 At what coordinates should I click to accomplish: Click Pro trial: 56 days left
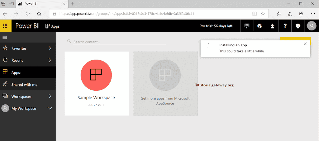[216, 26]
